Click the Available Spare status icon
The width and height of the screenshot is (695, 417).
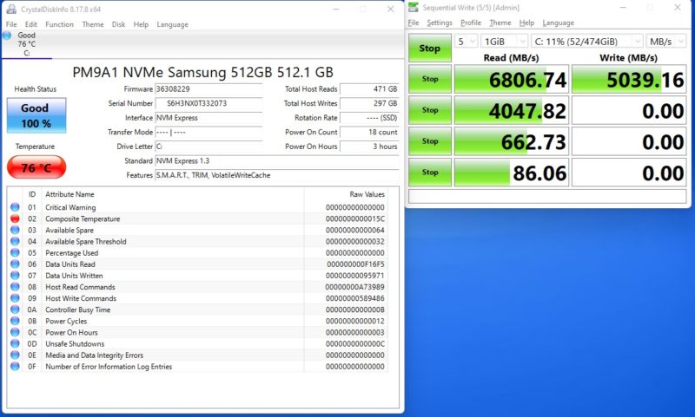click(14, 231)
